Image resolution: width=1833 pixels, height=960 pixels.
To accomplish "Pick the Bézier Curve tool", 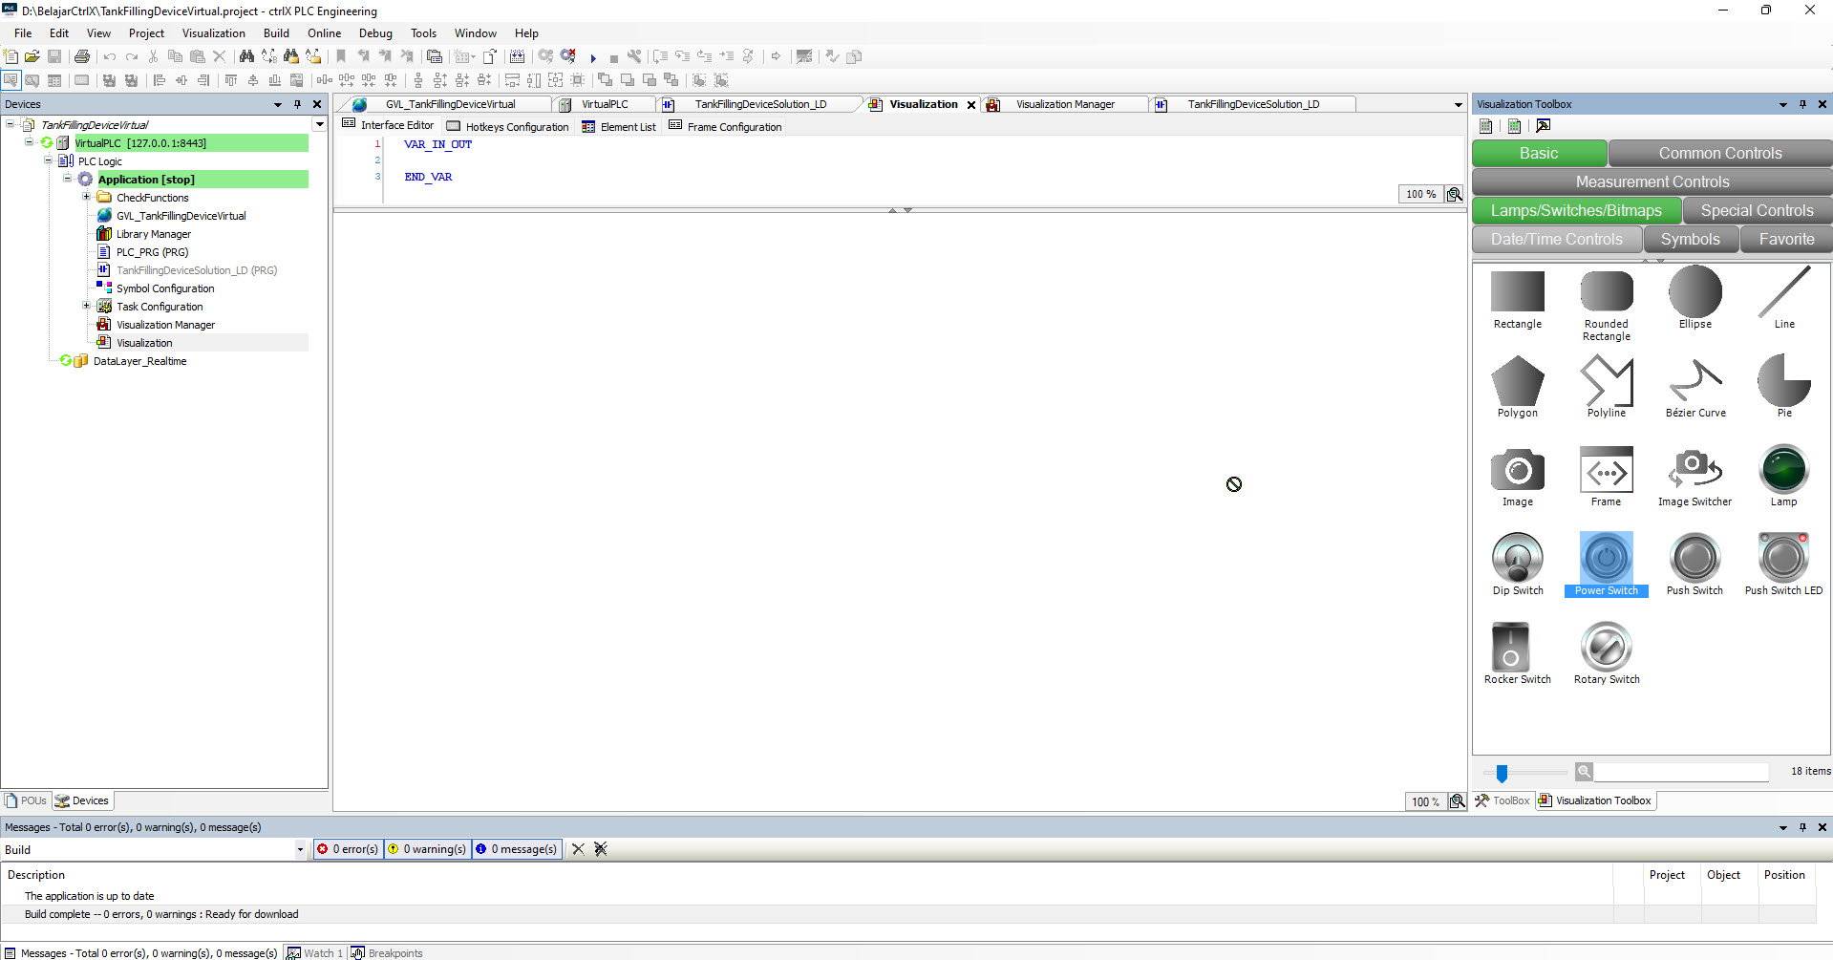I will coord(1694,386).
